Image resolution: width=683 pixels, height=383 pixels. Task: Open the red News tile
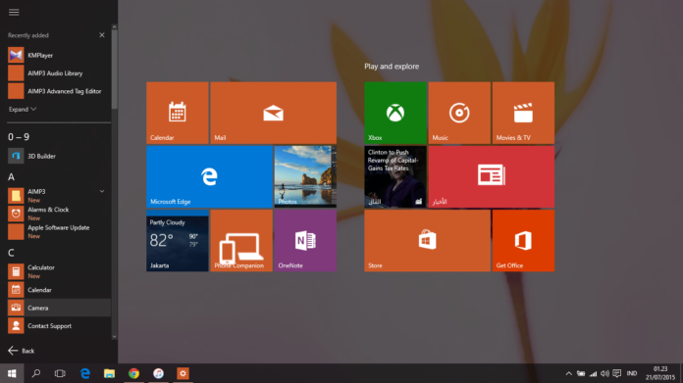[x=492, y=177]
